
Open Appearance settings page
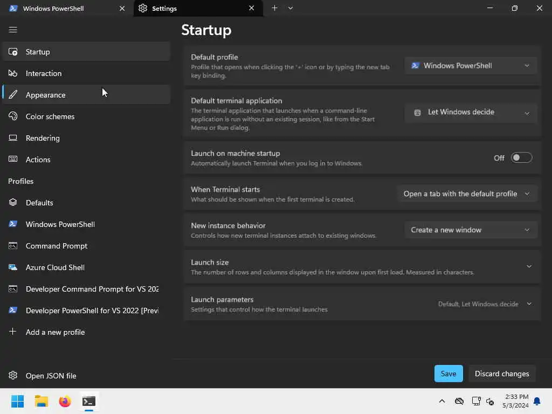point(86,95)
